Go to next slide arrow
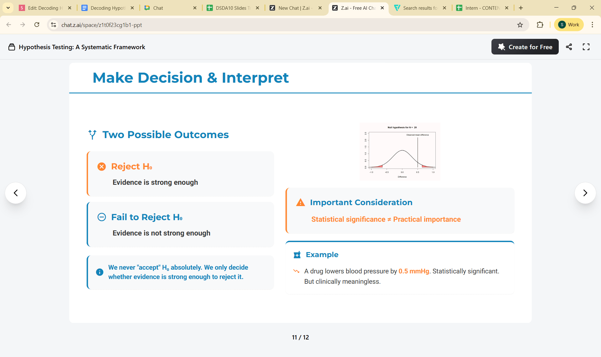The image size is (601, 357). [585, 193]
